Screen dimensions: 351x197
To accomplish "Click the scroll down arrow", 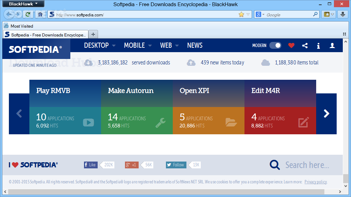I will pos(346,186).
